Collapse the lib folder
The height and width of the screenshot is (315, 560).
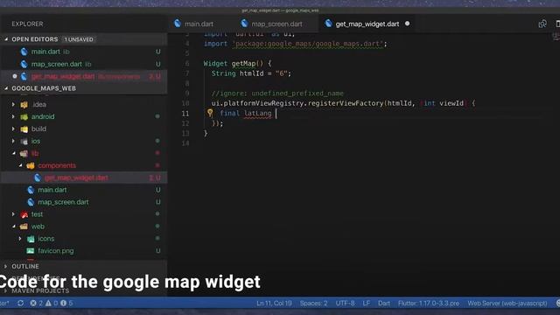click(13, 153)
